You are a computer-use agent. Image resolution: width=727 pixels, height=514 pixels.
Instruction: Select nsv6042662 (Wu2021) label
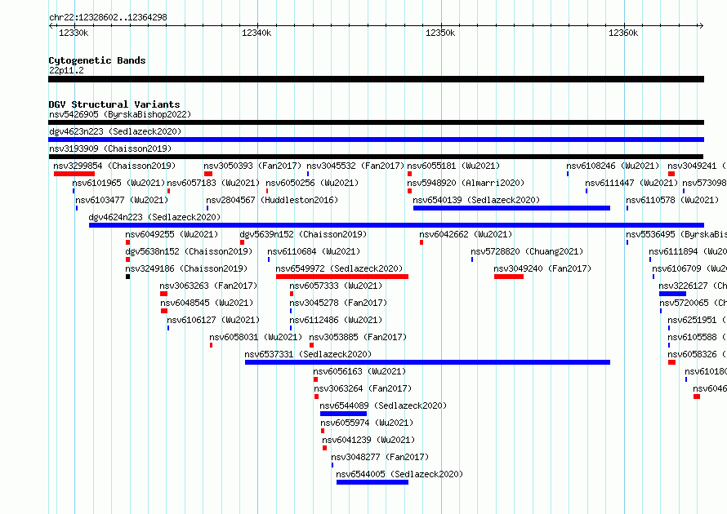(466, 234)
